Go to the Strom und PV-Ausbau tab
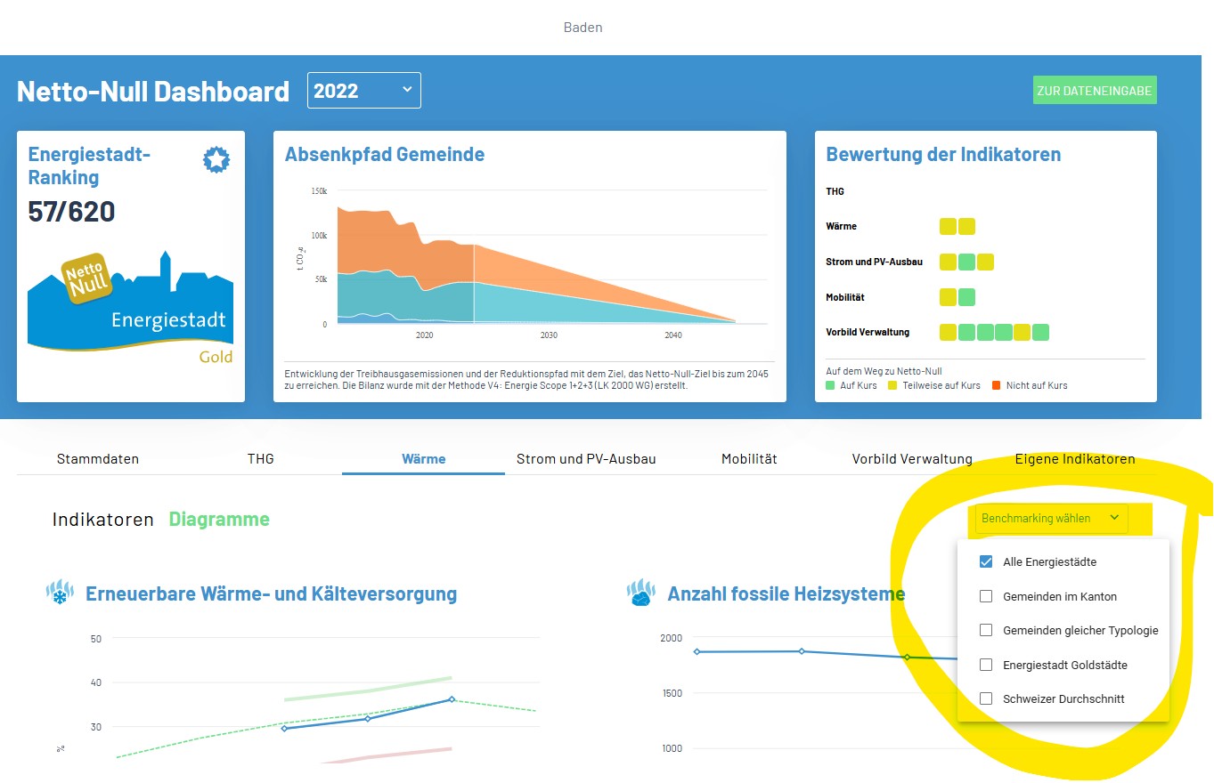 coord(586,459)
